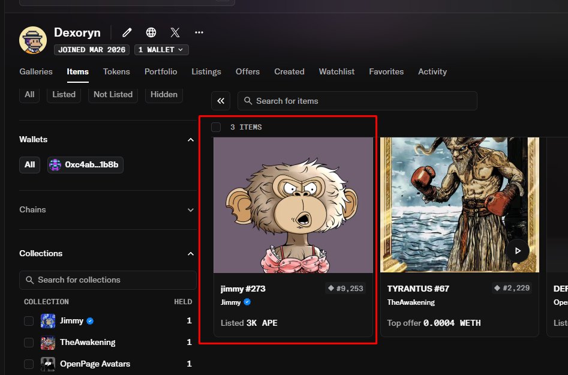Screen dimensions: 568x375
Task: Click the play button on TYRANTUS #67 image
Action: (x=518, y=251)
